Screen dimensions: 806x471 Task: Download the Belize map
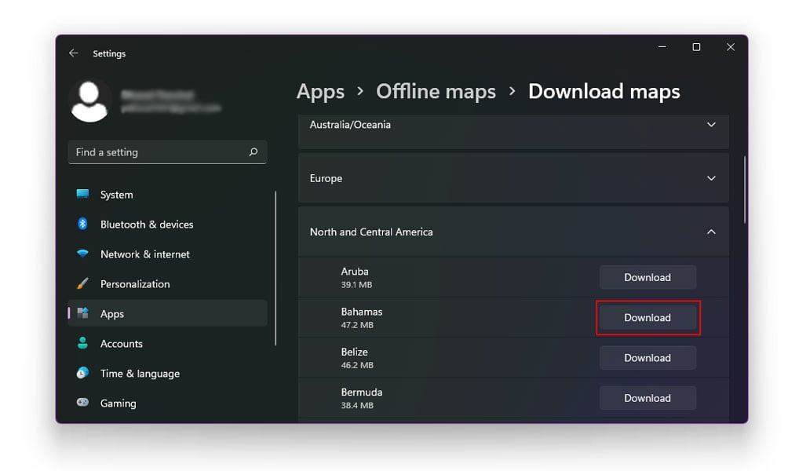tap(647, 357)
